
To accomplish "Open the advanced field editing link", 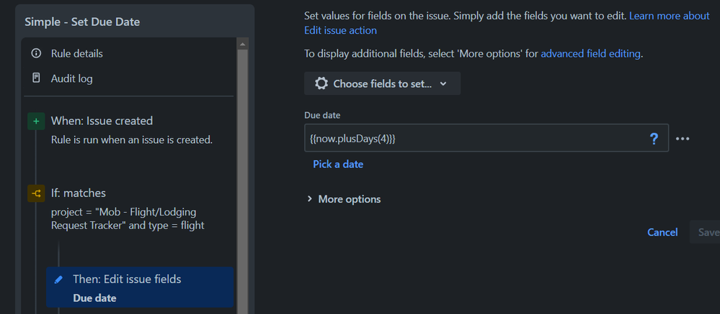I will point(590,53).
